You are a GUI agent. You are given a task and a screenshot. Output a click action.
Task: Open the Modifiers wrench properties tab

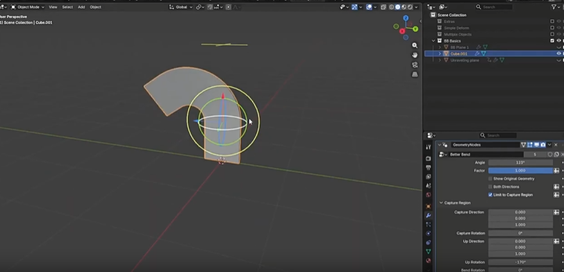(428, 216)
